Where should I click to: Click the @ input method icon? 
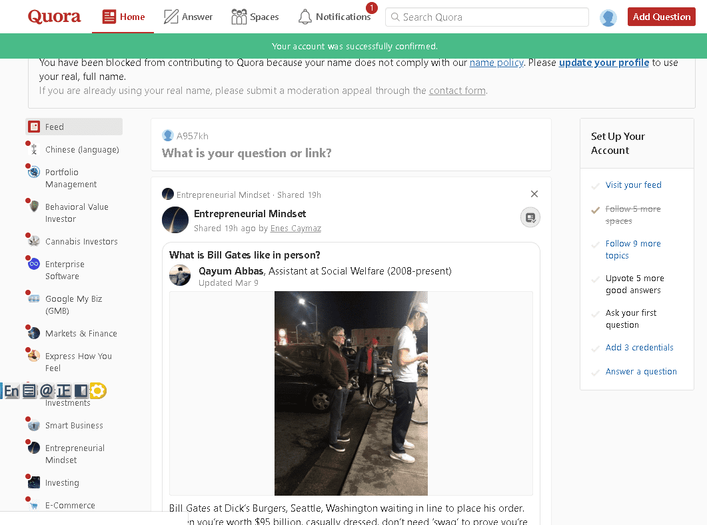[46, 391]
